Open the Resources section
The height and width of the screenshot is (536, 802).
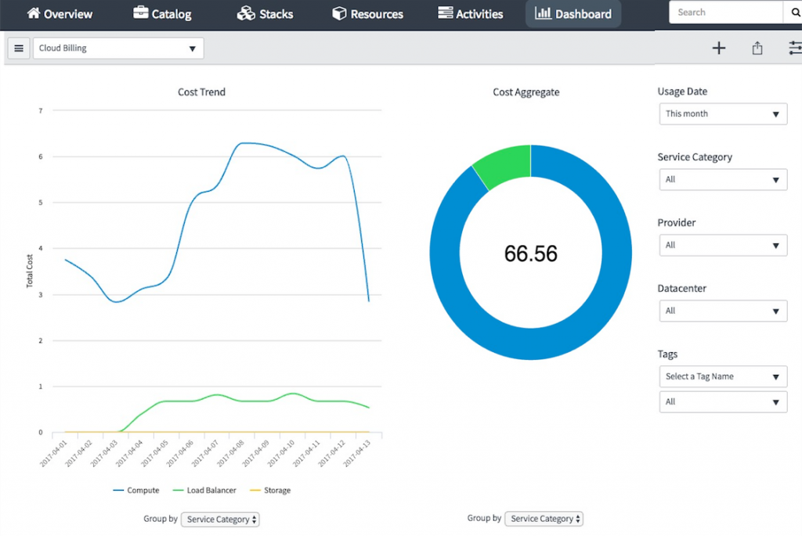click(367, 13)
